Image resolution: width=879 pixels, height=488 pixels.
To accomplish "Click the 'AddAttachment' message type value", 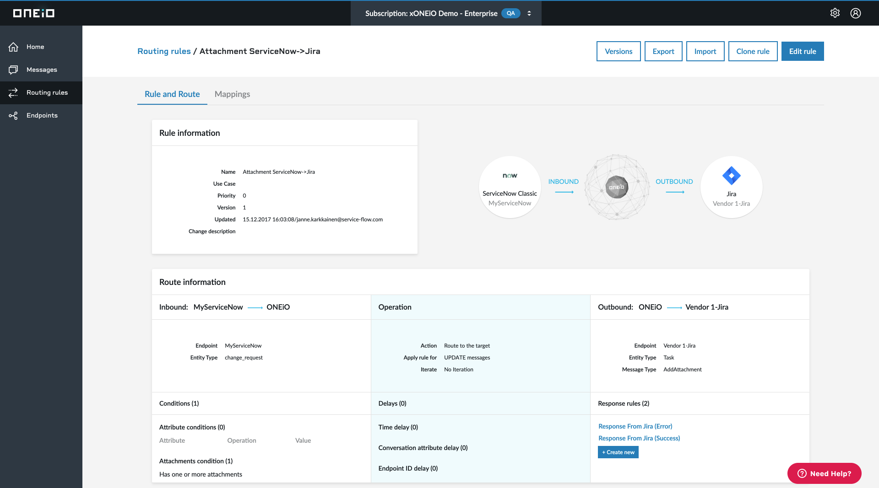I will pyautogui.click(x=682, y=370).
